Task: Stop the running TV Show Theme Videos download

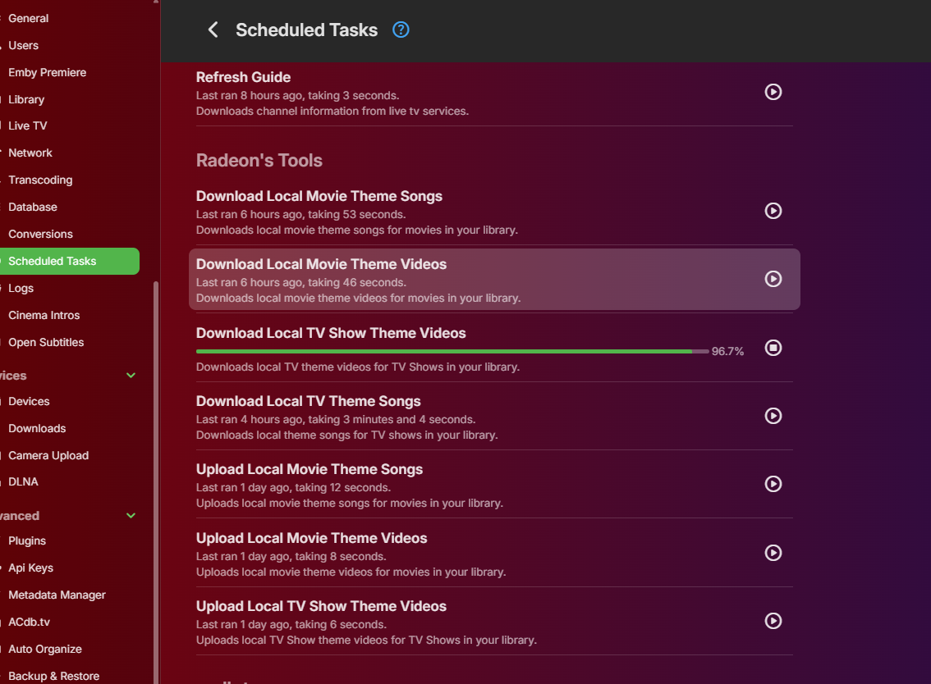Action: click(773, 348)
